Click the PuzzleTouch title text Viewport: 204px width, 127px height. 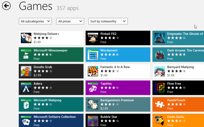point(176,100)
